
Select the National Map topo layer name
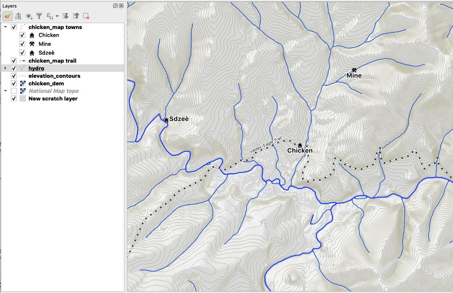tap(54, 91)
